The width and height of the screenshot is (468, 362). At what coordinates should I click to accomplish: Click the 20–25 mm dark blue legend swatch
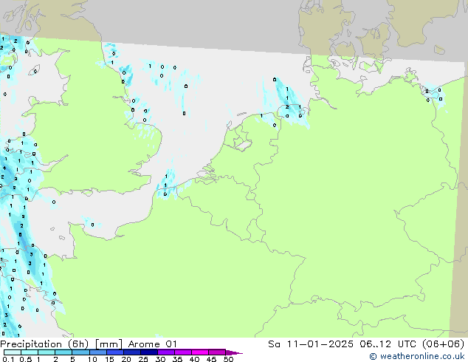[x=132, y=352]
